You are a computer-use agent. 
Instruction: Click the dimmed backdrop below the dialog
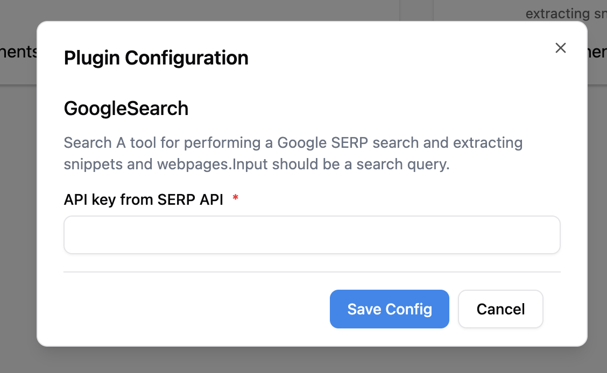(x=303, y=360)
